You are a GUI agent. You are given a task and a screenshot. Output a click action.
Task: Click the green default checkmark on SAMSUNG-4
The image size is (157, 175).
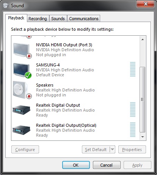click(x=28, y=75)
